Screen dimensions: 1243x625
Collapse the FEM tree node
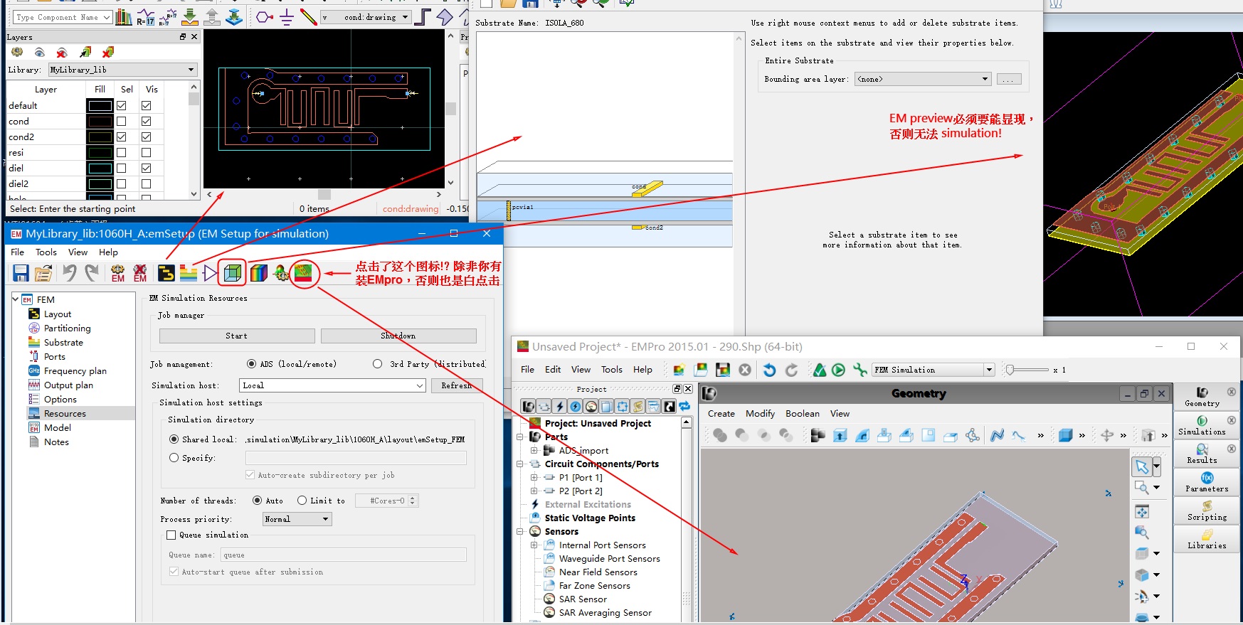(x=16, y=299)
